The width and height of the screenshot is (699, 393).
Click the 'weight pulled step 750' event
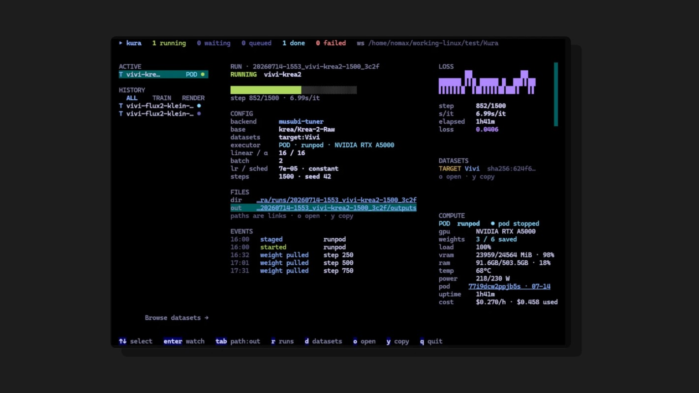coord(292,271)
